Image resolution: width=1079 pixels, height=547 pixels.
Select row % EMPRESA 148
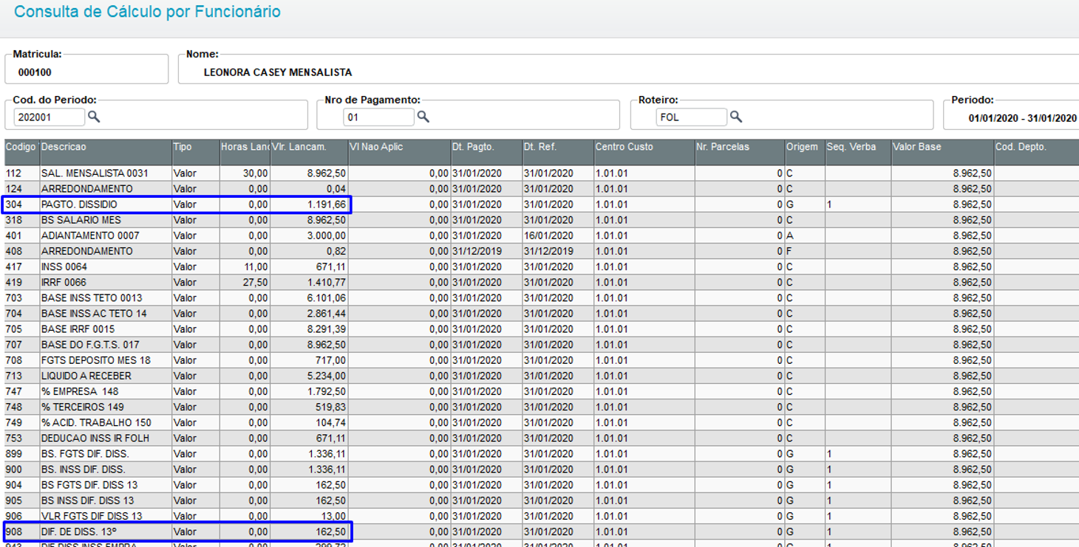tap(542, 391)
